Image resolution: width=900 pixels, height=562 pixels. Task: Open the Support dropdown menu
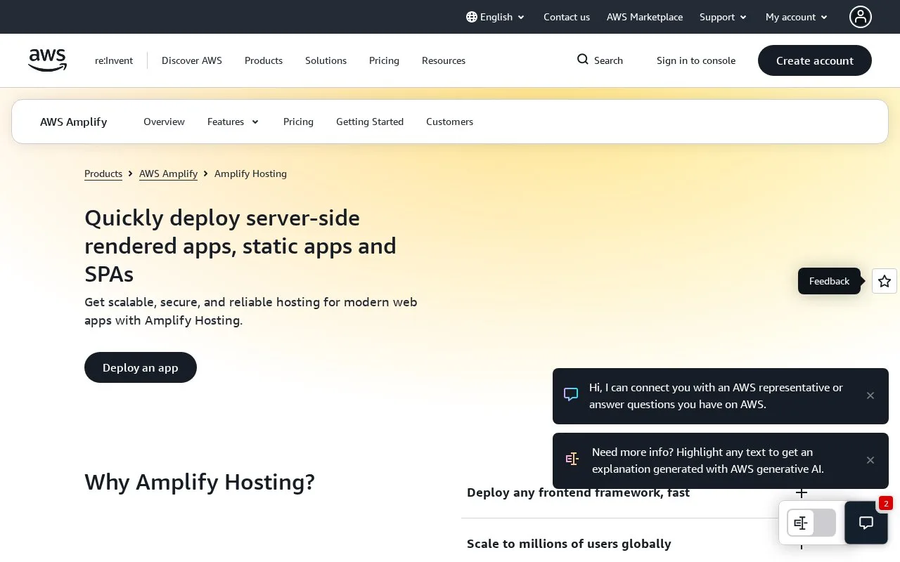click(723, 17)
